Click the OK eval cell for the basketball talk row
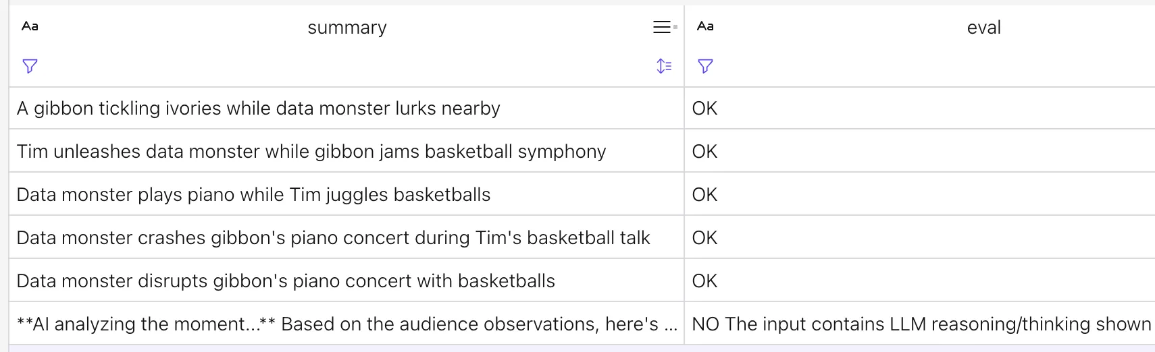Image resolution: width=1155 pixels, height=352 pixels. tap(704, 238)
